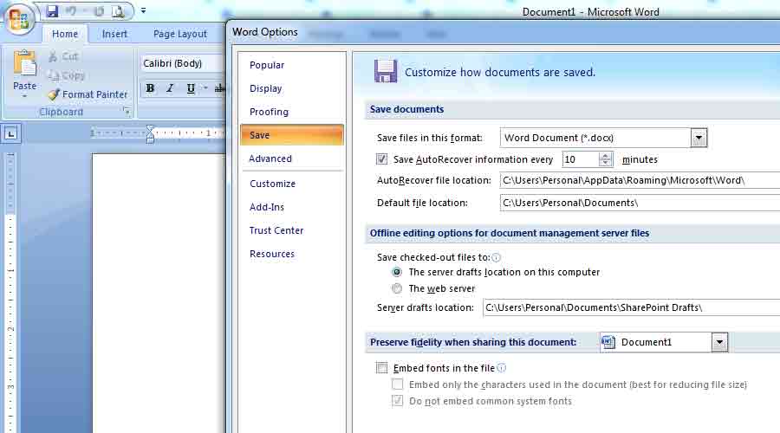Click the vertical ruler beside the page
The image size is (780, 433).
point(10,291)
